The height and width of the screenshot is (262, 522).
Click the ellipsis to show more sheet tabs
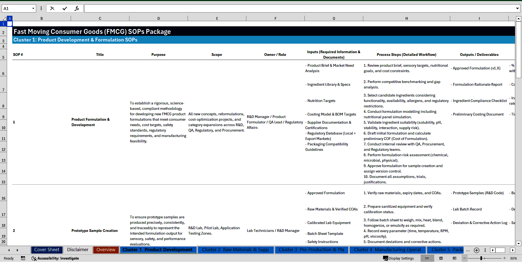pos(468,250)
